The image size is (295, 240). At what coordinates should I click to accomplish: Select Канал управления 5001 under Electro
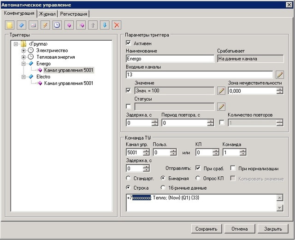tap(69, 83)
